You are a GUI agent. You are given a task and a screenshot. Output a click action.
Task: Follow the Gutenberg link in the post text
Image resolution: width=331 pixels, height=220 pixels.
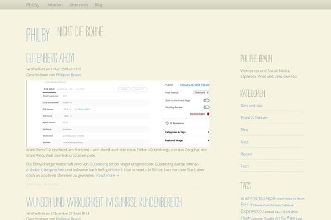tap(99, 164)
